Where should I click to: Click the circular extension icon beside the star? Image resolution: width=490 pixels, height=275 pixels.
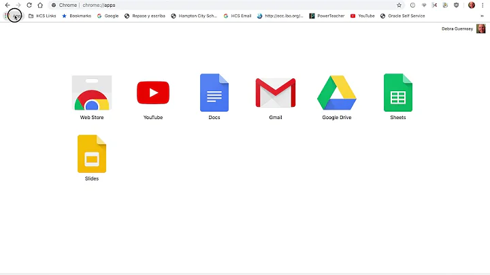(412, 5)
